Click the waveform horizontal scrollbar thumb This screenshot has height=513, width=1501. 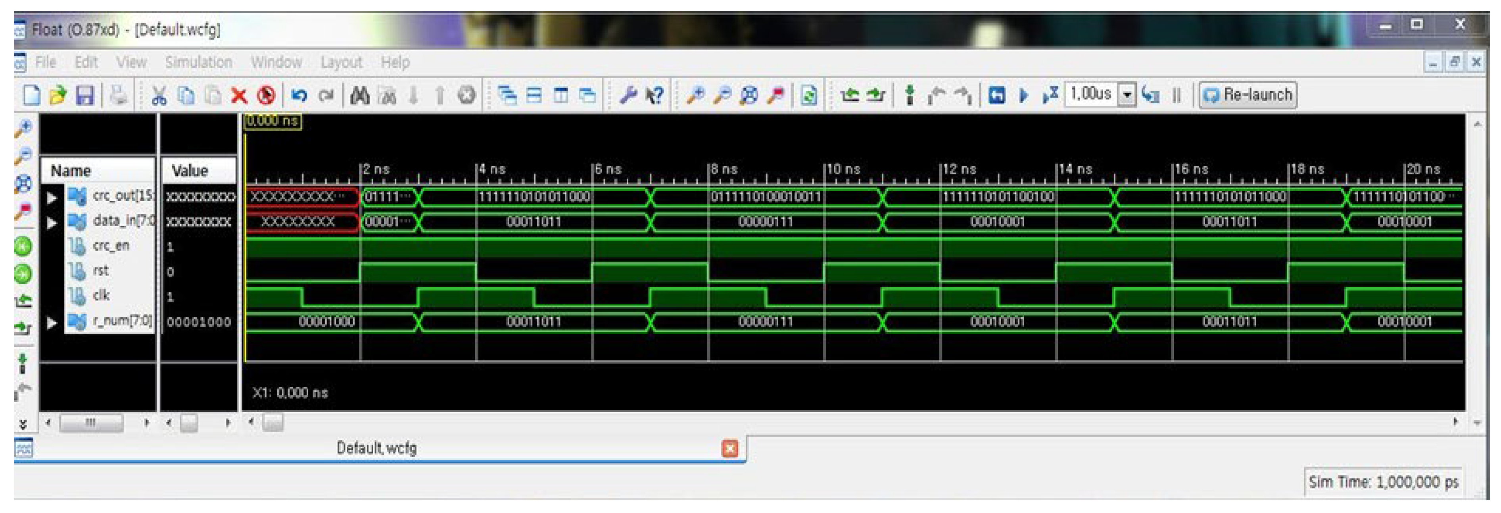tap(273, 422)
